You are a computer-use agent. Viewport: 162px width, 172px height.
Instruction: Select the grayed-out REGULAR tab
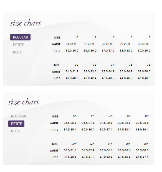coord(19,116)
